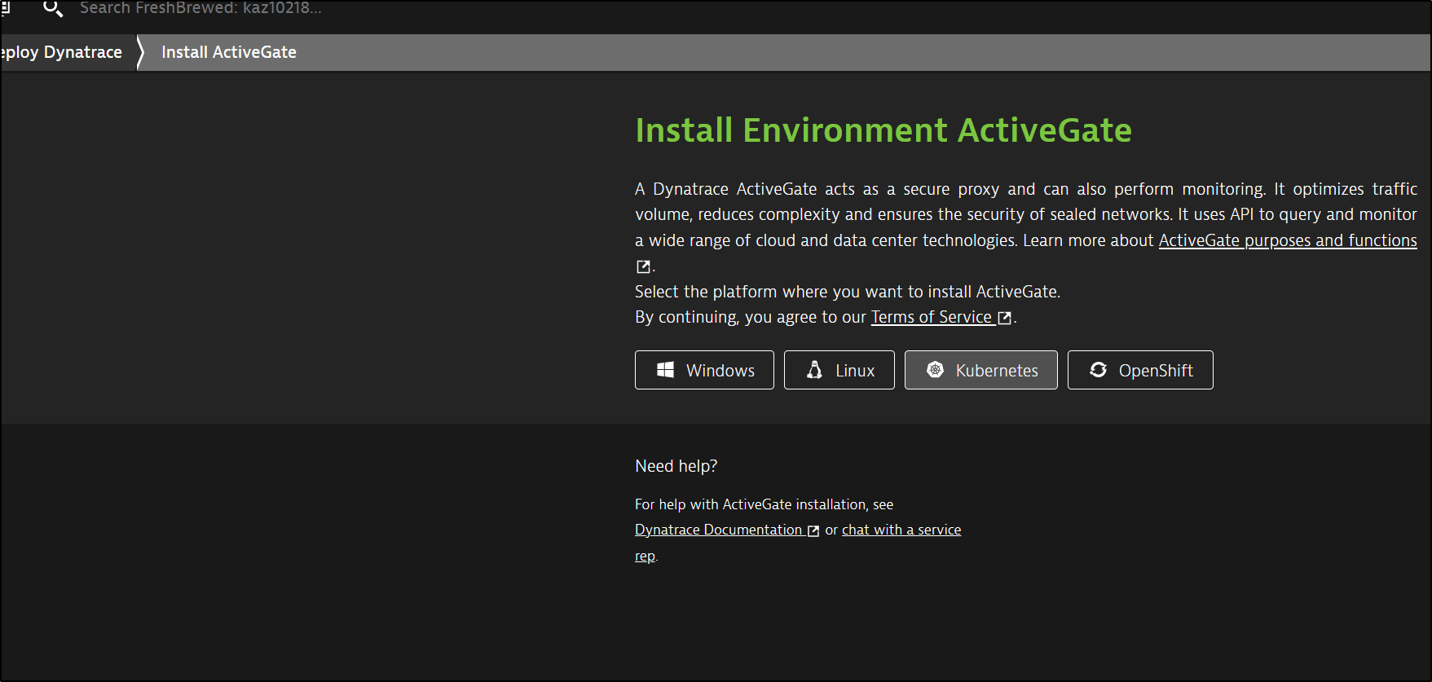This screenshot has height=682, width=1432.
Task: Click the Need help? heading
Action: click(676, 466)
